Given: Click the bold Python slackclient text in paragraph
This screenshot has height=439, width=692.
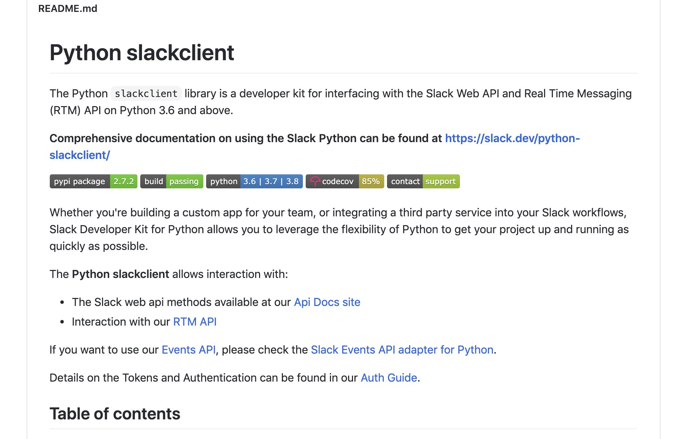Looking at the screenshot, I should tap(120, 274).
